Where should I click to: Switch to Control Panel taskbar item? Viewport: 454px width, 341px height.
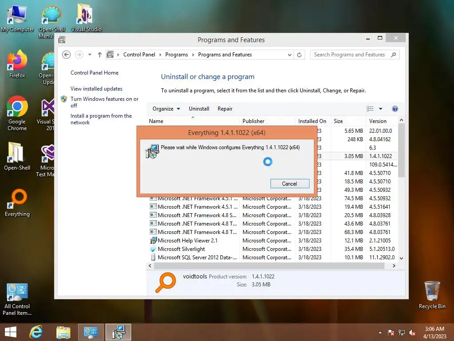click(90, 332)
